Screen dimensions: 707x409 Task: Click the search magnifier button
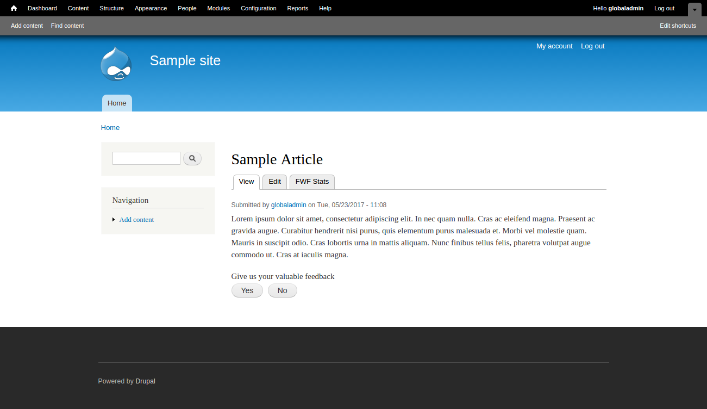[192, 158]
